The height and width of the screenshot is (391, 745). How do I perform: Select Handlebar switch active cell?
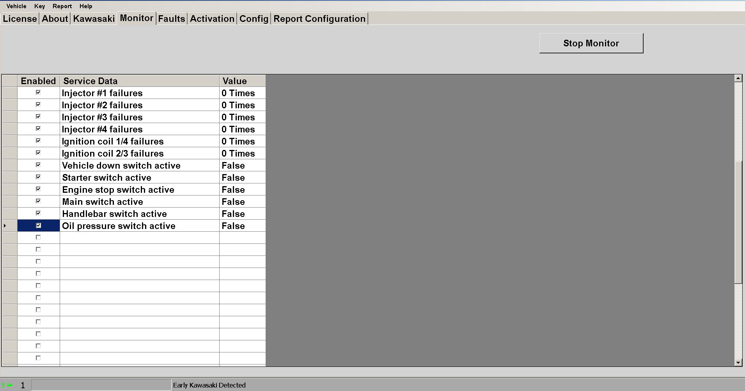tap(140, 213)
